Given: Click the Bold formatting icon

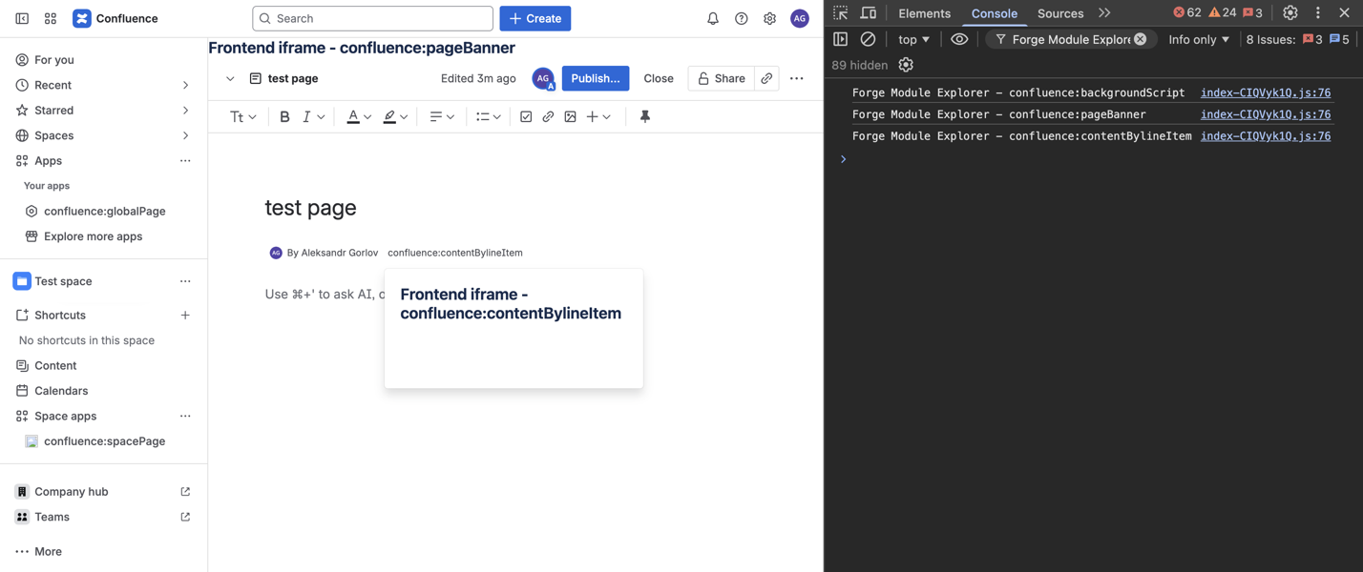Looking at the screenshot, I should point(284,116).
